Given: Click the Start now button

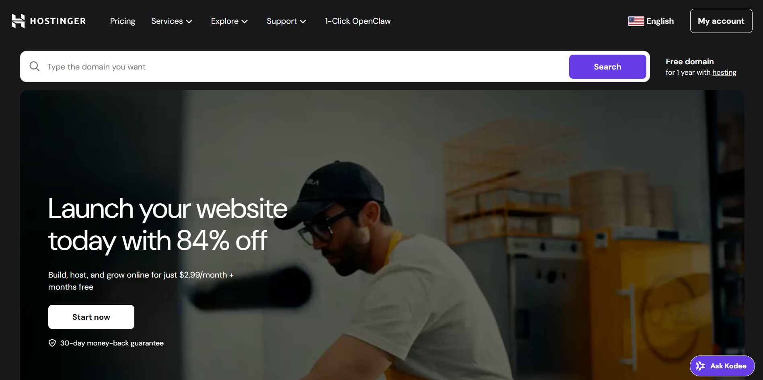Looking at the screenshot, I should point(91,317).
